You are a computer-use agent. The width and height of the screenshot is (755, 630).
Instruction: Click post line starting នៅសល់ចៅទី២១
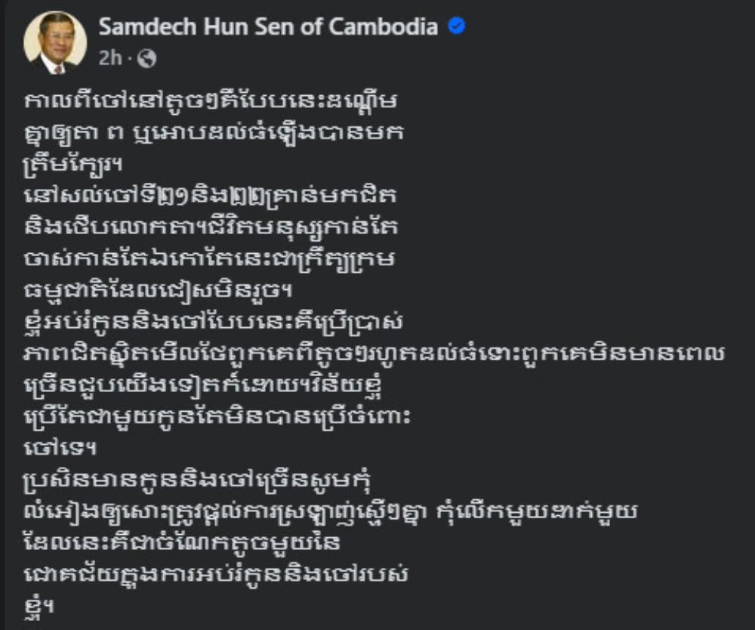point(211,196)
